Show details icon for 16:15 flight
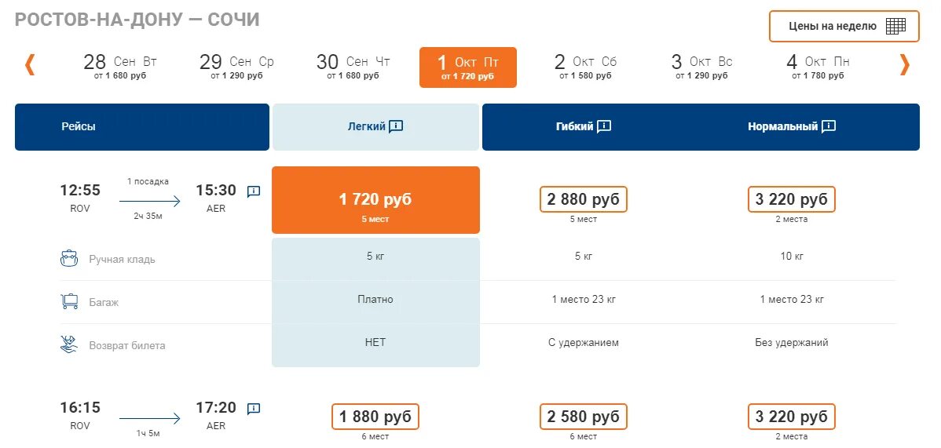Screen dimensions: 941x448 click(x=254, y=408)
